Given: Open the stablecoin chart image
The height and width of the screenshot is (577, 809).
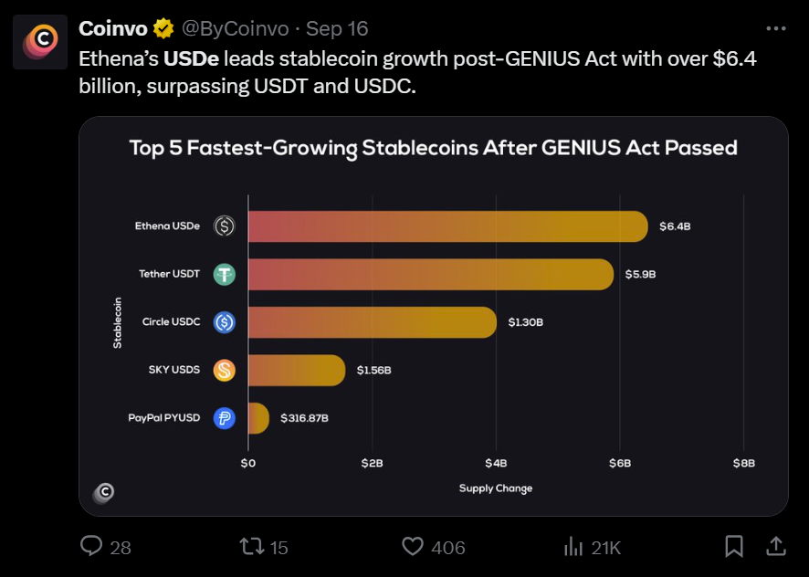Looking at the screenshot, I should (x=434, y=315).
